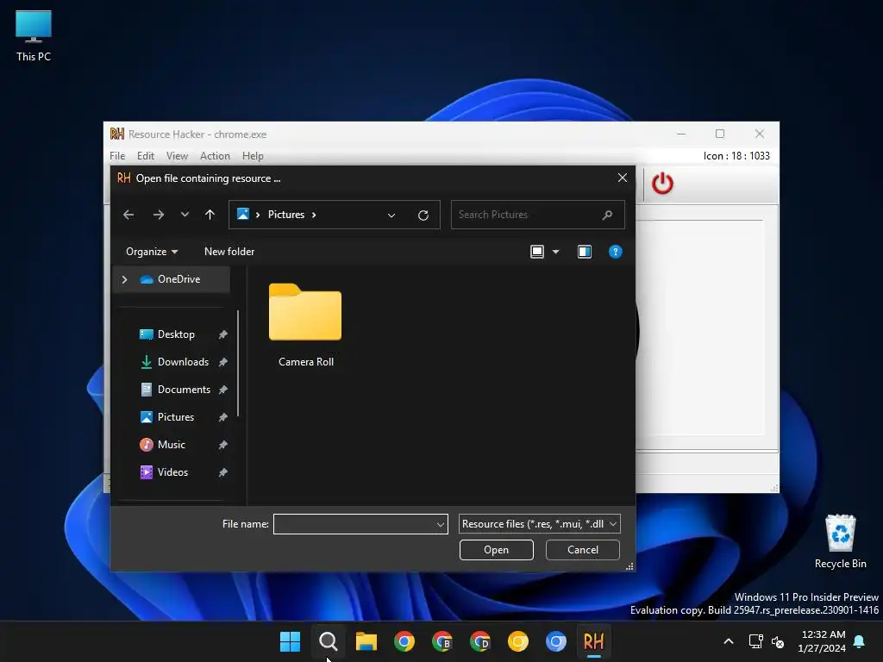Select Music in the sidebar
Screen dimensions: 883x662
[172, 445]
